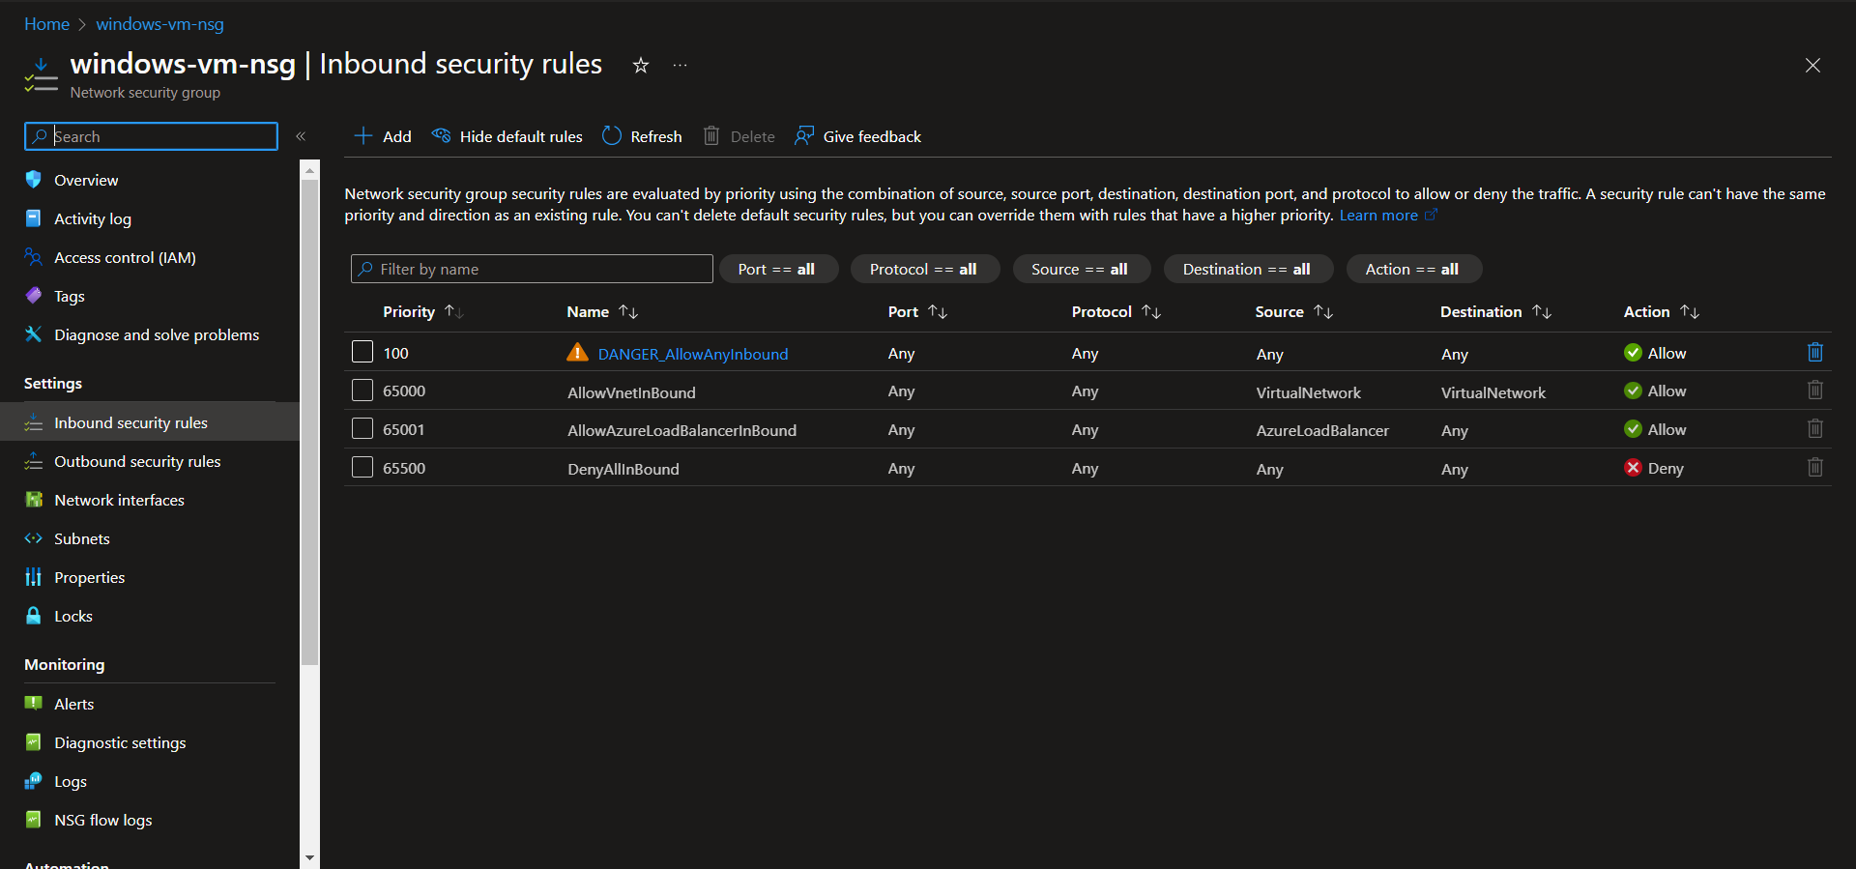The image size is (1856, 869).
Task: Click the Diagnostic settings icon
Action: (34, 742)
